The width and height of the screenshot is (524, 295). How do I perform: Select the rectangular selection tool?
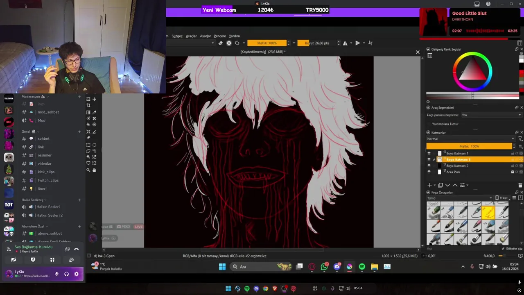point(88,145)
